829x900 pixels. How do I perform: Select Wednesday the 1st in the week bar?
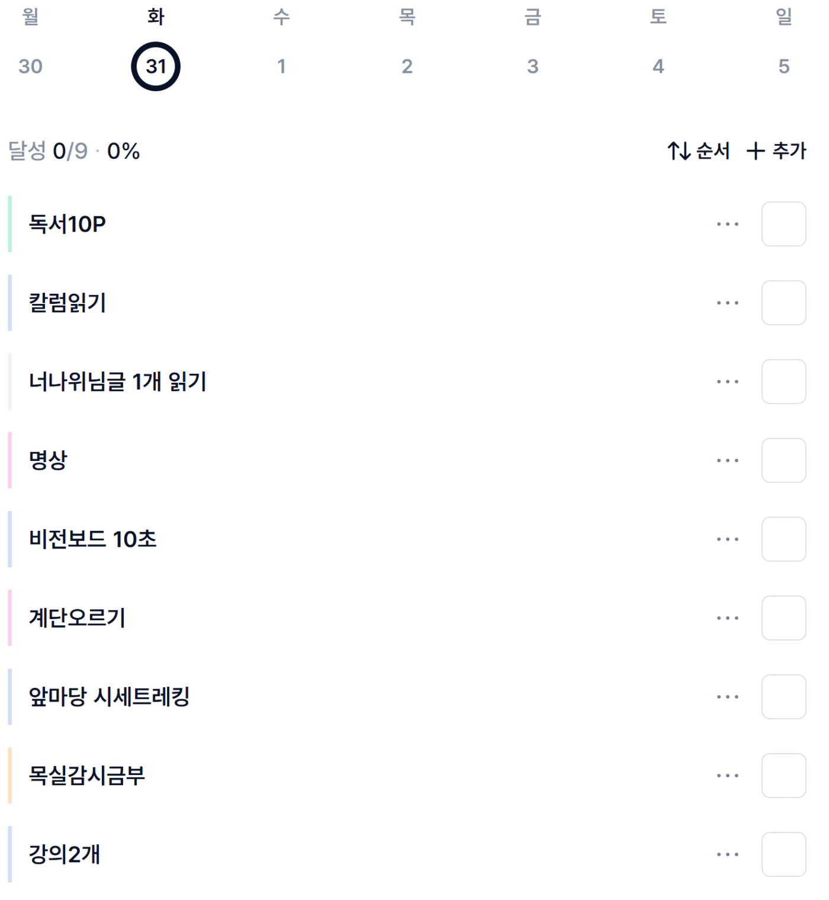click(x=282, y=66)
